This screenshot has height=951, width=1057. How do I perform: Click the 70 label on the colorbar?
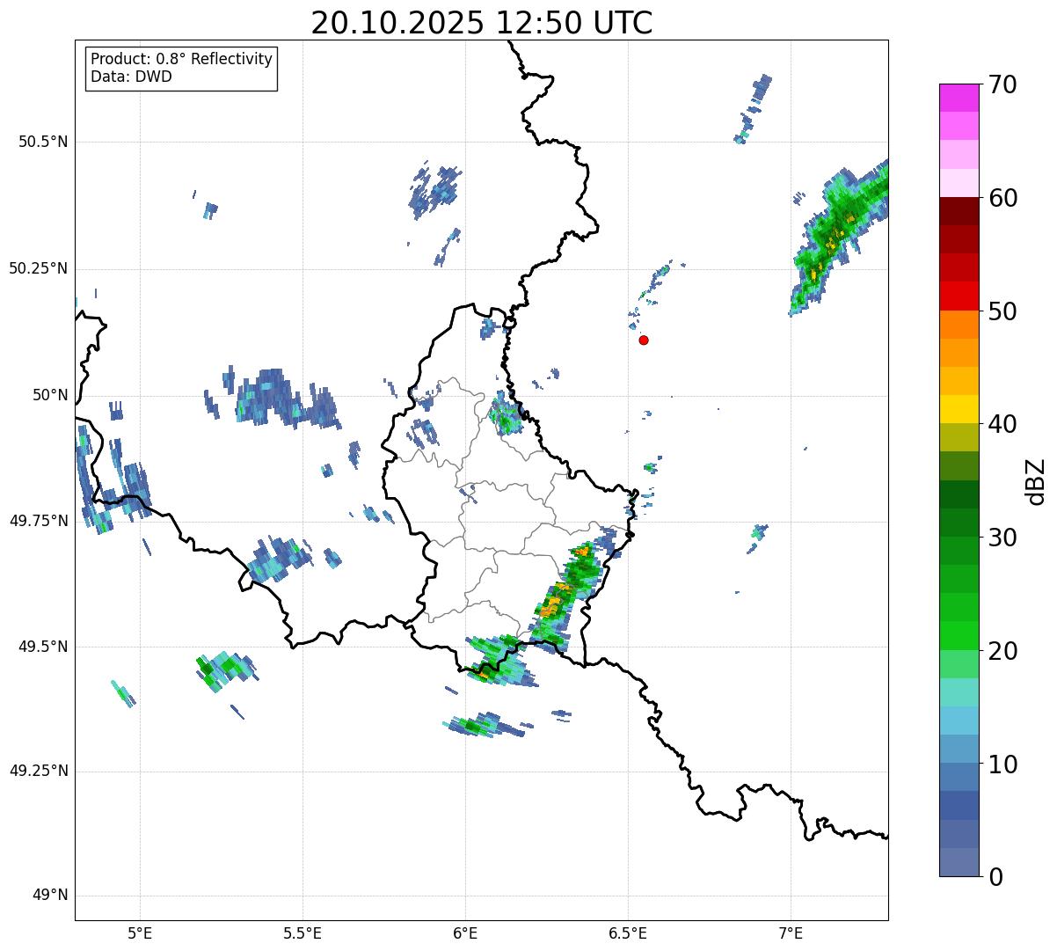1001,85
